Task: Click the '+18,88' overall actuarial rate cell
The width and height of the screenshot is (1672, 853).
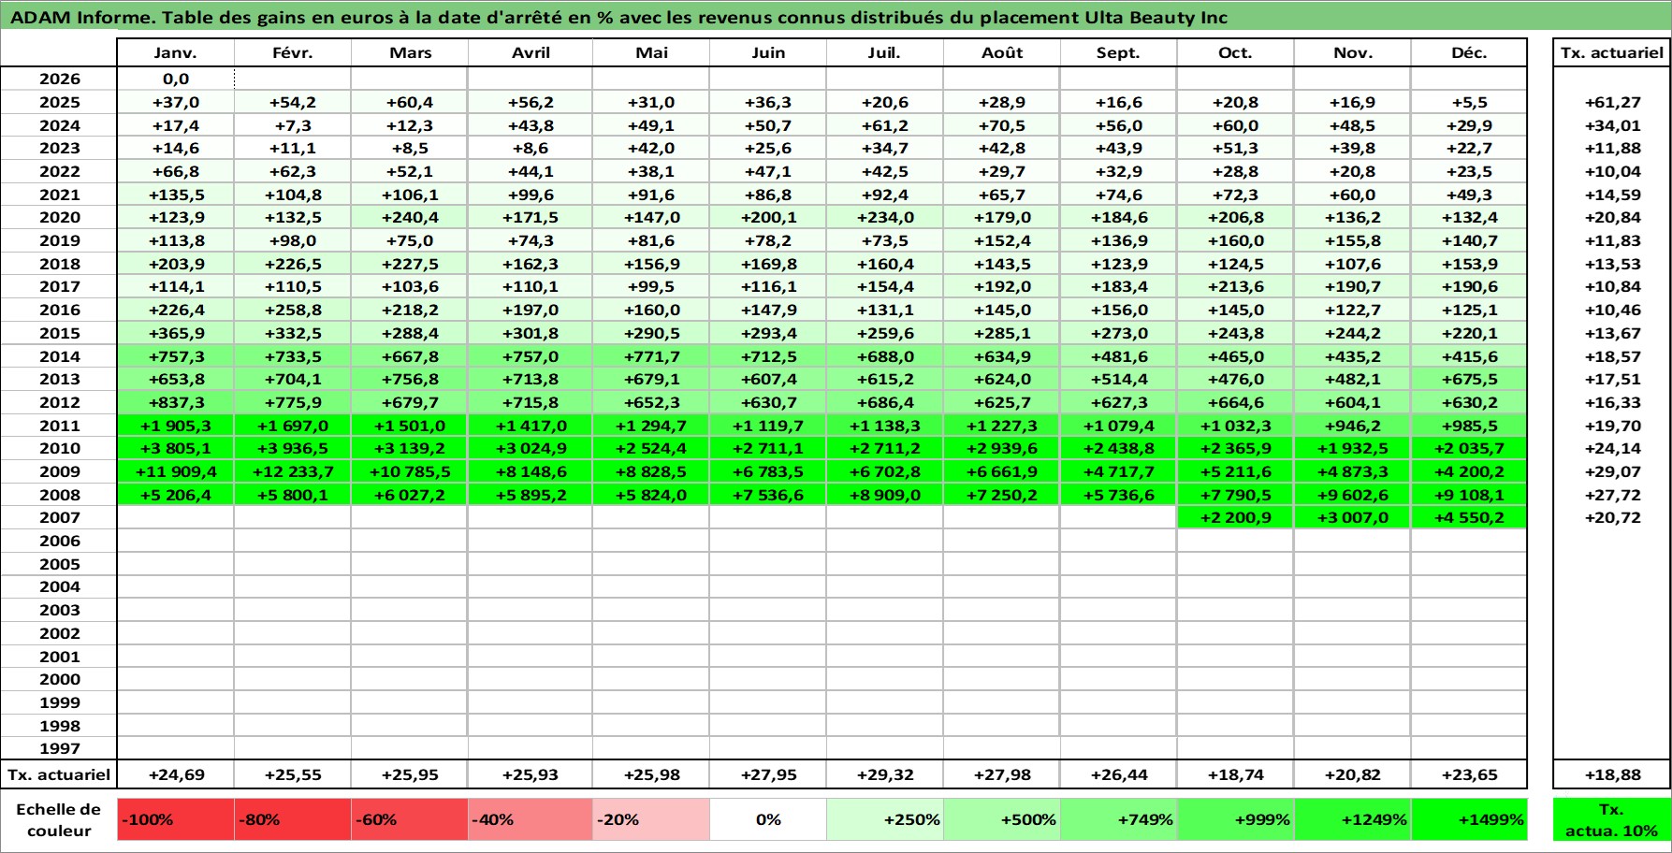Action: coord(1611,774)
